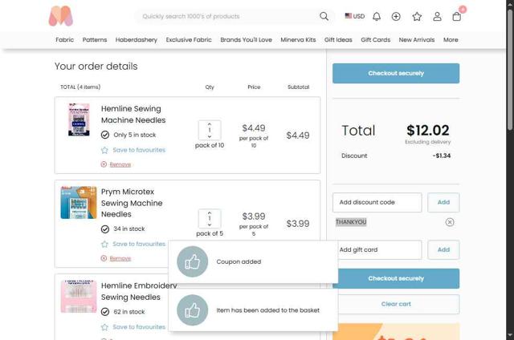Click Remove link for Hemline Sewing Machine Needles
Viewport: 514px width, 340px height.
[x=120, y=164]
